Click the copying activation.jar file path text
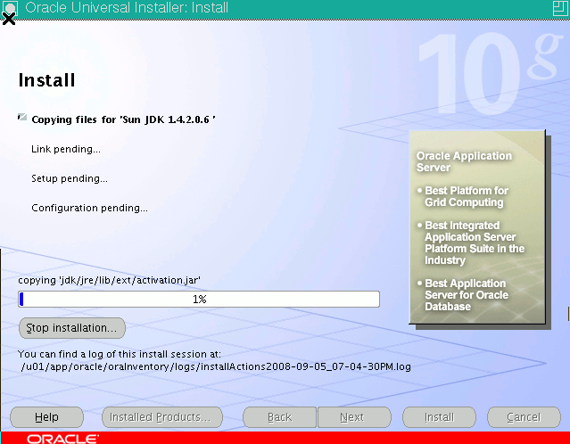570x444 pixels. point(110,280)
